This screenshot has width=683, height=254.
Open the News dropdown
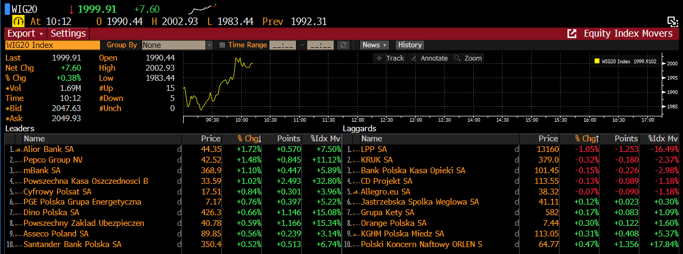[375, 45]
